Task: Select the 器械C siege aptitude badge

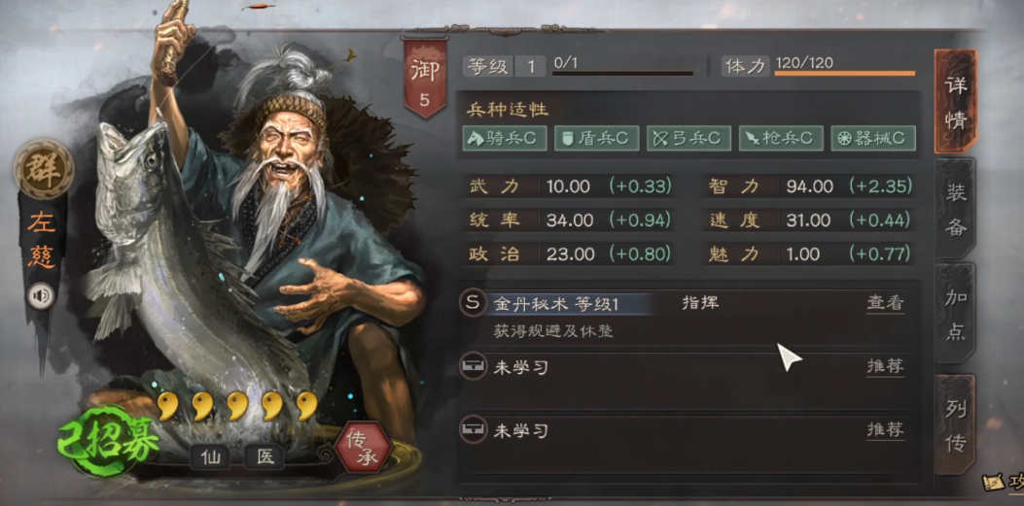Action: [873, 138]
